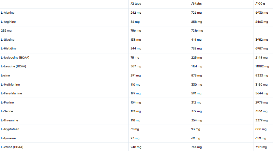This screenshot has width=273, height=151.
Task: Click the L-Histidine row label
Action: point(8,48)
